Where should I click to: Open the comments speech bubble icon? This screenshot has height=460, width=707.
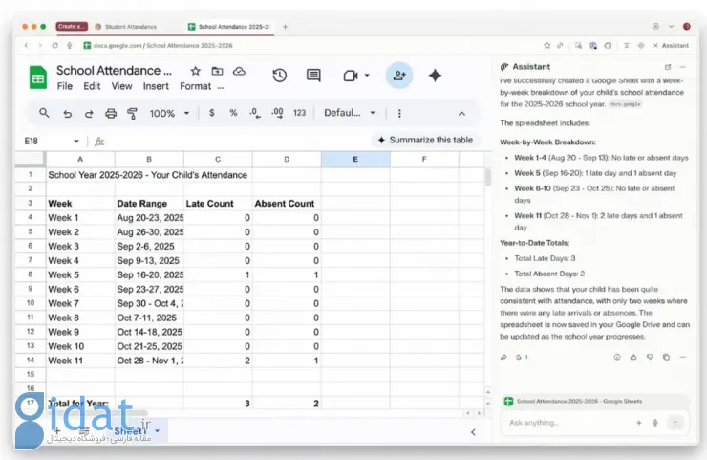tap(313, 76)
